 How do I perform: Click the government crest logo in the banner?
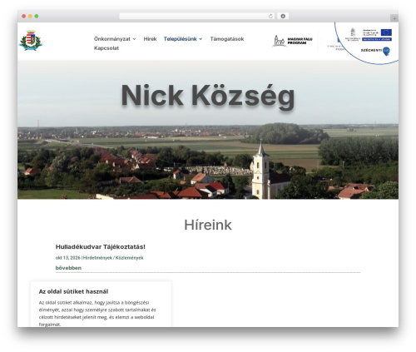tap(353, 34)
